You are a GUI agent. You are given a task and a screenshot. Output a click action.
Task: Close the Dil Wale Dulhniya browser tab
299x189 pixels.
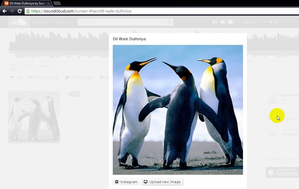coord(48,3)
